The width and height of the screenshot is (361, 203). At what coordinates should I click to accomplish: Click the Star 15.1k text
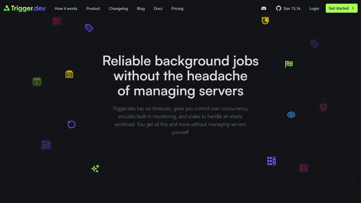tap(292, 8)
